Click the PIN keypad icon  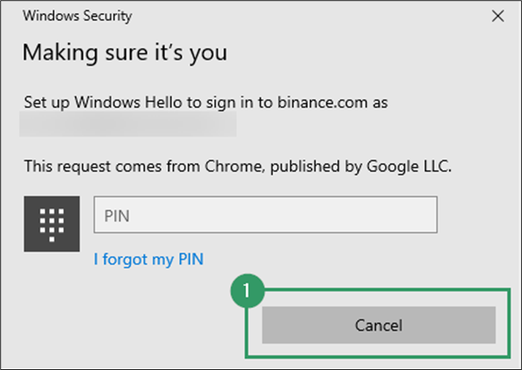pyautogui.click(x=51, y=224)
